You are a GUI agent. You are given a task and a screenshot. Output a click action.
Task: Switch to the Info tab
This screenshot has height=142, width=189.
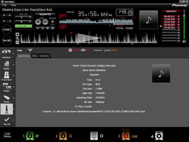(34, 56)
